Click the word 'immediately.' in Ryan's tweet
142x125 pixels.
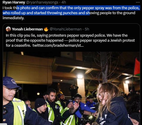(x=13, y=18)
